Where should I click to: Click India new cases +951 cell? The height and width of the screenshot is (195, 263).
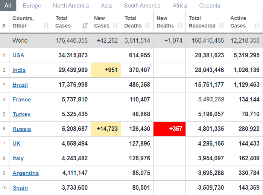click(106, 70)
